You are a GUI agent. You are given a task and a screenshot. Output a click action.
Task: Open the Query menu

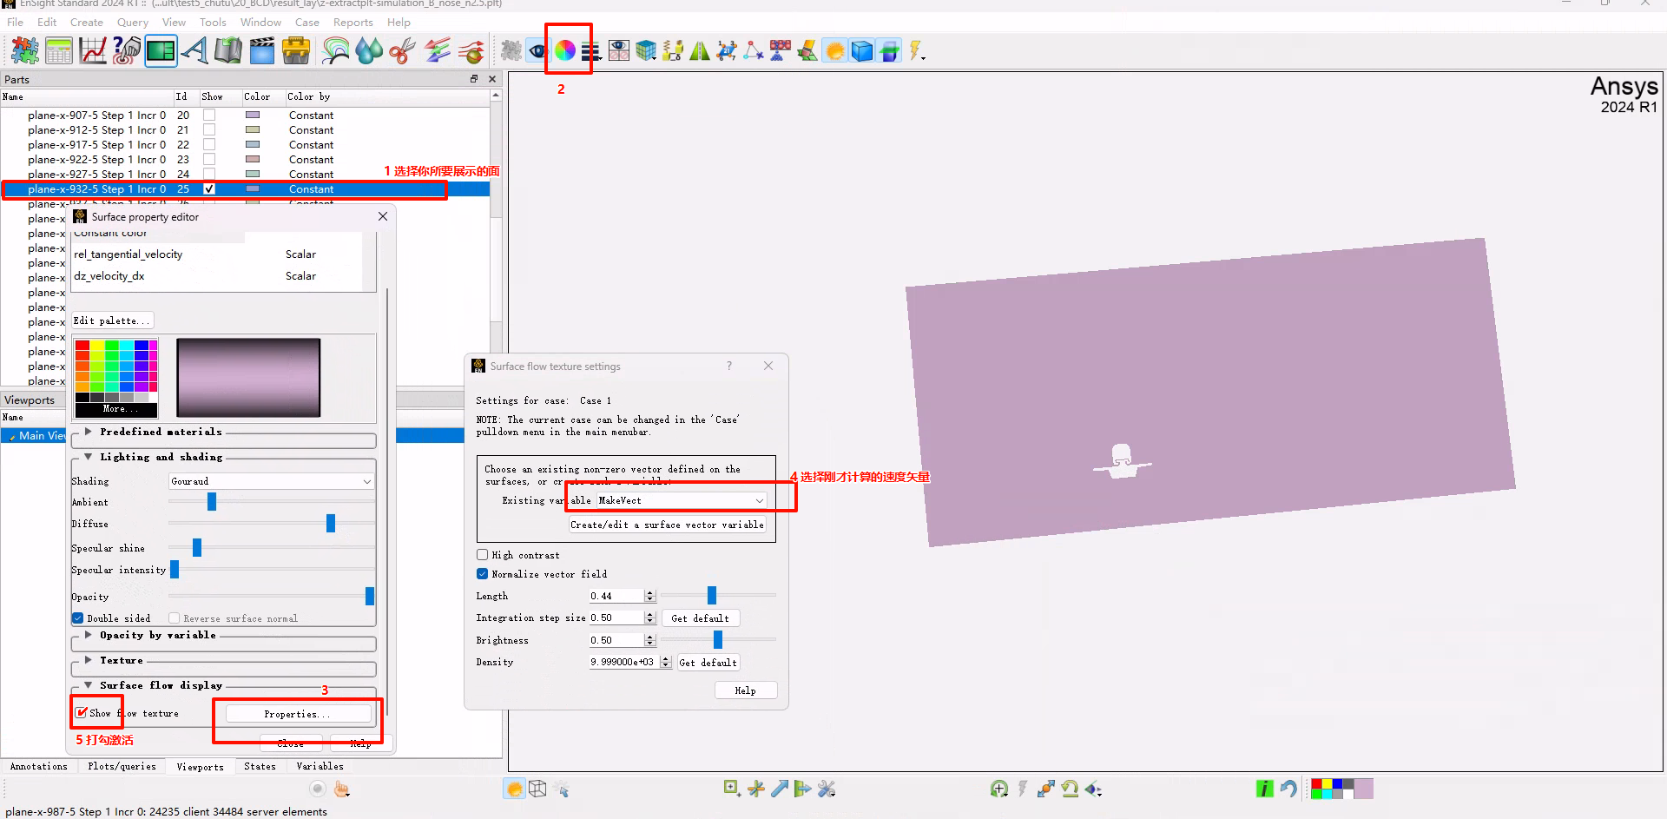(132, 23)
